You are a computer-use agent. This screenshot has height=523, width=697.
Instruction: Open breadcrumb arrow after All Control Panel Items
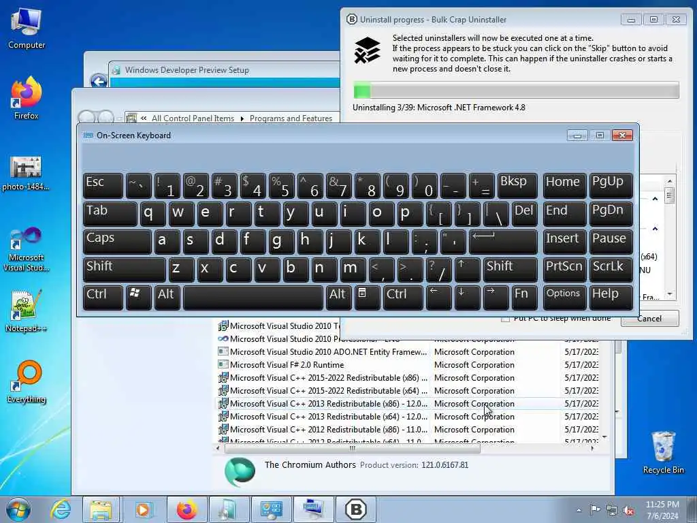(242, 118)
